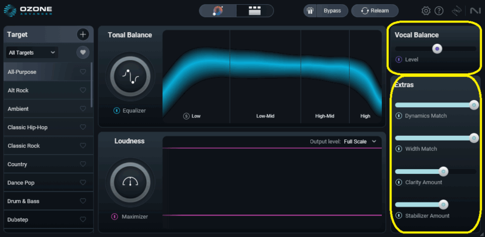
Task: Favorite the Alt Rock target
Action: pos(83,90)
